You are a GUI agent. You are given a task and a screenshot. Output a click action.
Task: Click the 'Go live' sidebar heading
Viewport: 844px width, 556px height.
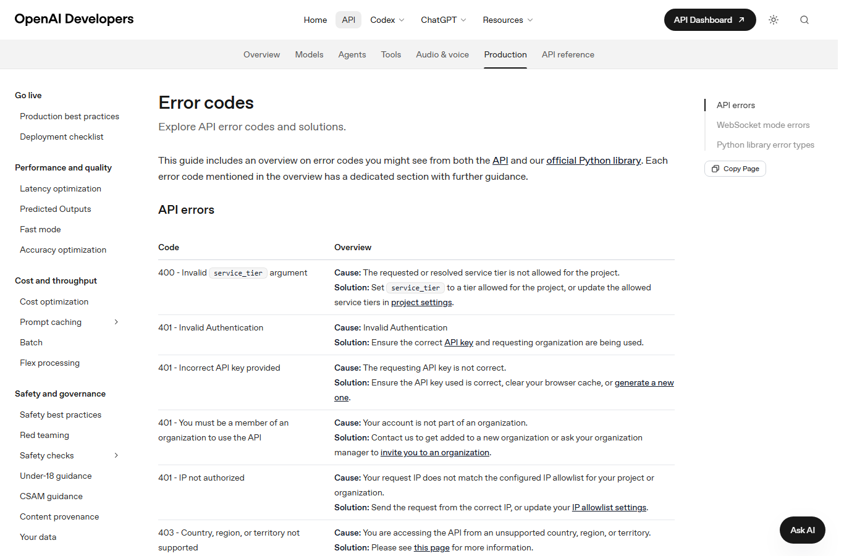(28, 95)
